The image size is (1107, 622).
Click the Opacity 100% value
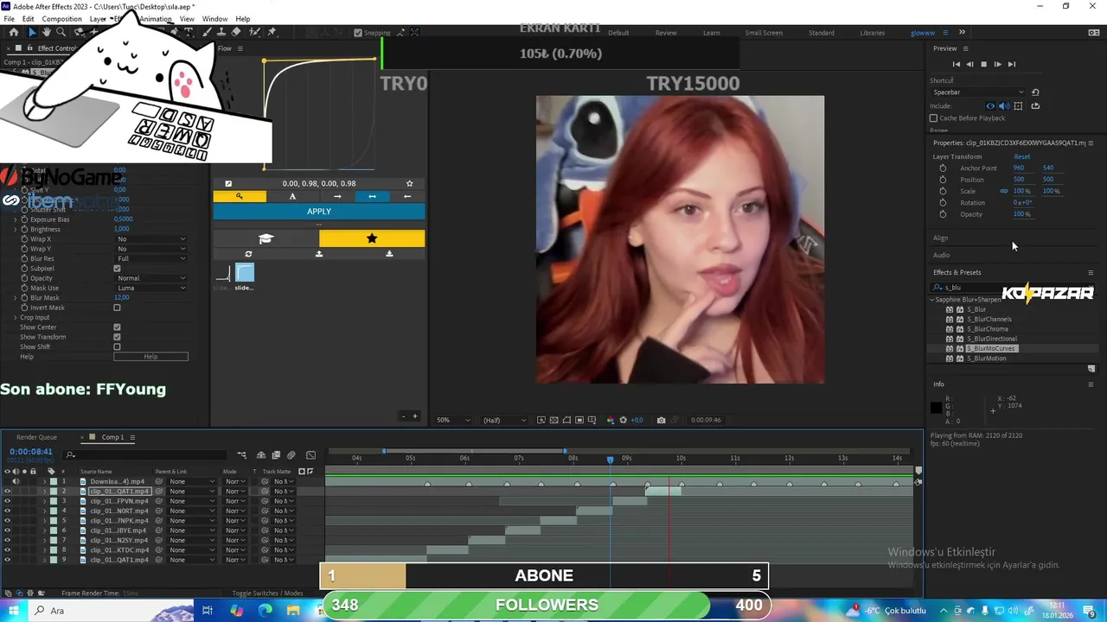coord(1022,214)
